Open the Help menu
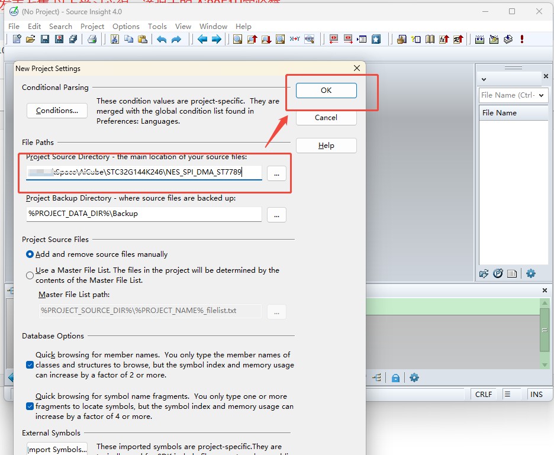 tap(243, 27)
